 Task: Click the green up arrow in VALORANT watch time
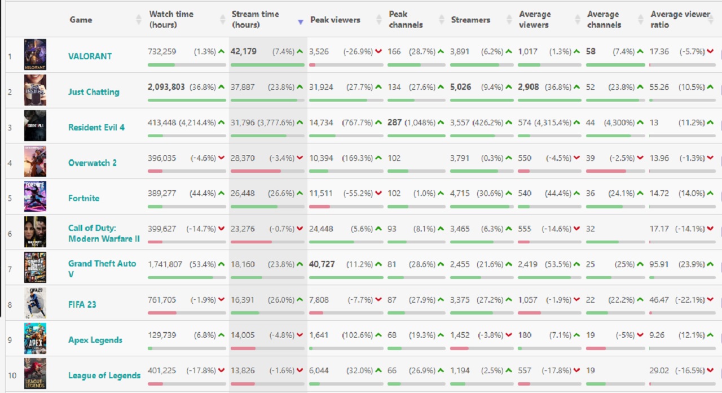(x=222, y=51)
